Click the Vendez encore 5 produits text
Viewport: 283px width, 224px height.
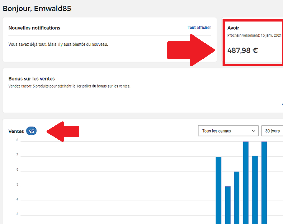tap(69, 86)
